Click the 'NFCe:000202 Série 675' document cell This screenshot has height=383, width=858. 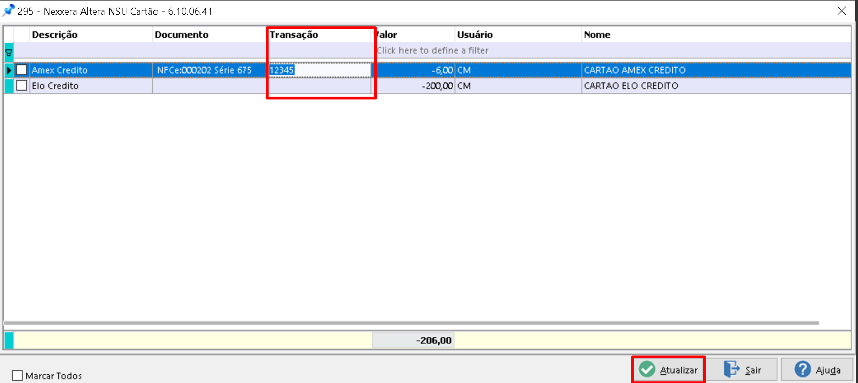coord(210,70)
